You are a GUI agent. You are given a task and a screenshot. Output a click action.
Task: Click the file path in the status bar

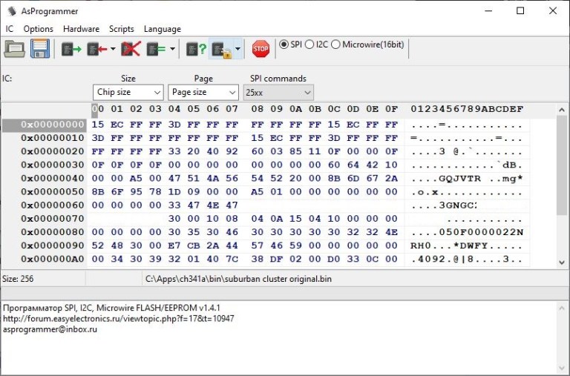coord(238,279)
